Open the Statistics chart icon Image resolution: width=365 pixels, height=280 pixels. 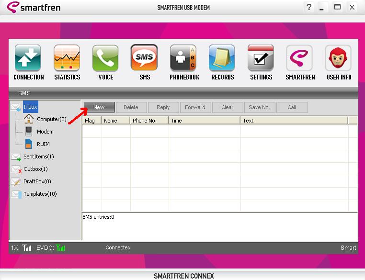[67, 58]
